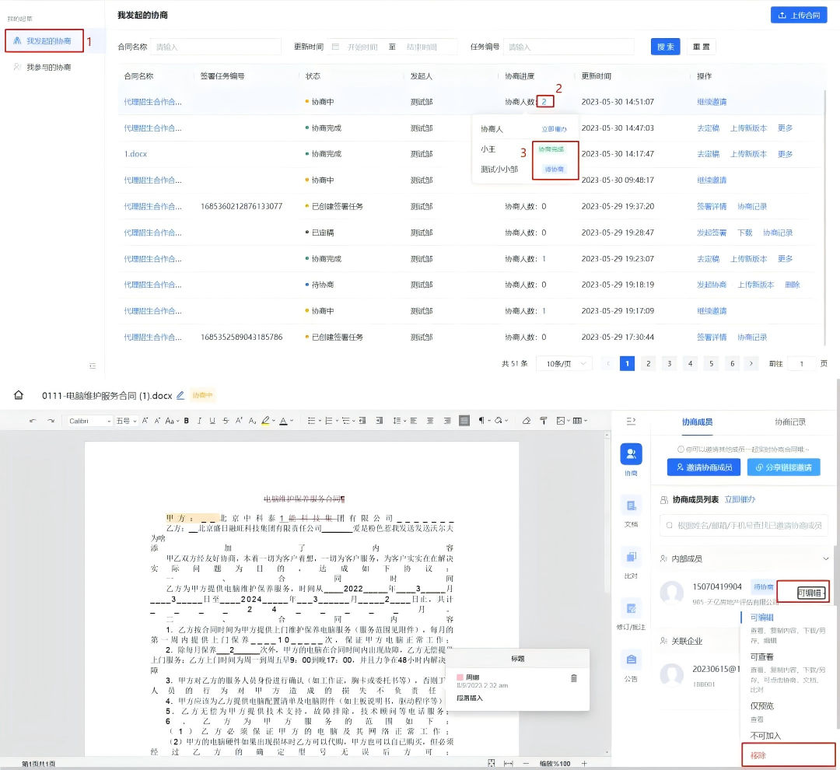Toggle bold formatting in editor toolbar
The height and width of the screenshot is (770, 840).
(186, 421)
